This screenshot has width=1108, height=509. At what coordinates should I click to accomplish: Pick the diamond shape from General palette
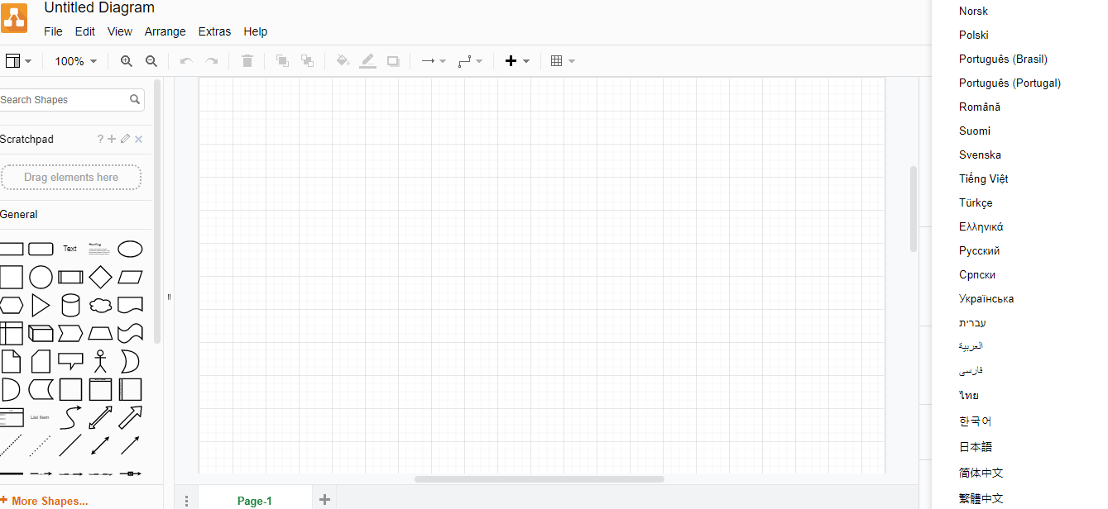click(100, 277)
